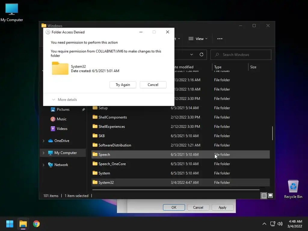Open the View menu in Explorer
The image size is (308, 231).
click(198, 39)
